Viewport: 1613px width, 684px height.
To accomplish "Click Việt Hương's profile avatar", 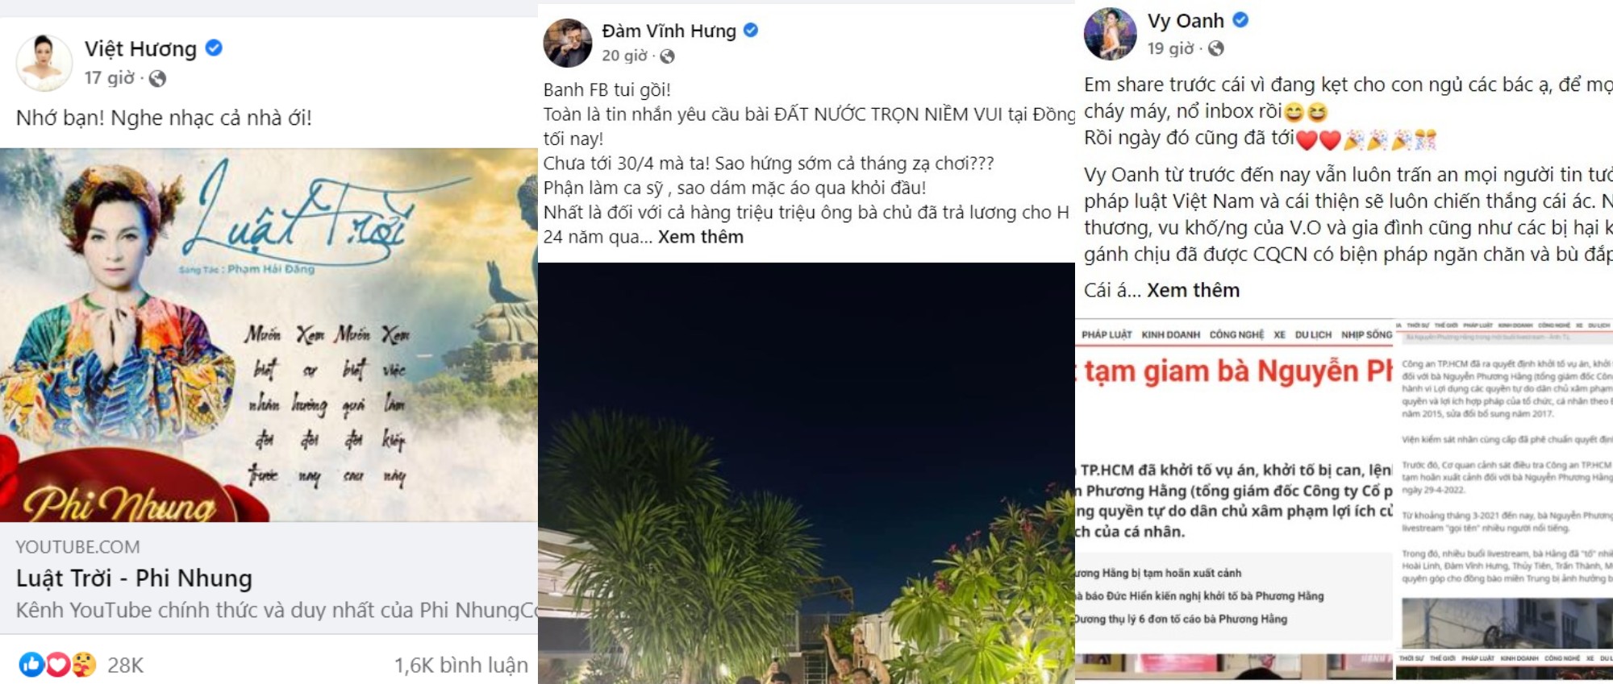I will click(x=44, y=63).
